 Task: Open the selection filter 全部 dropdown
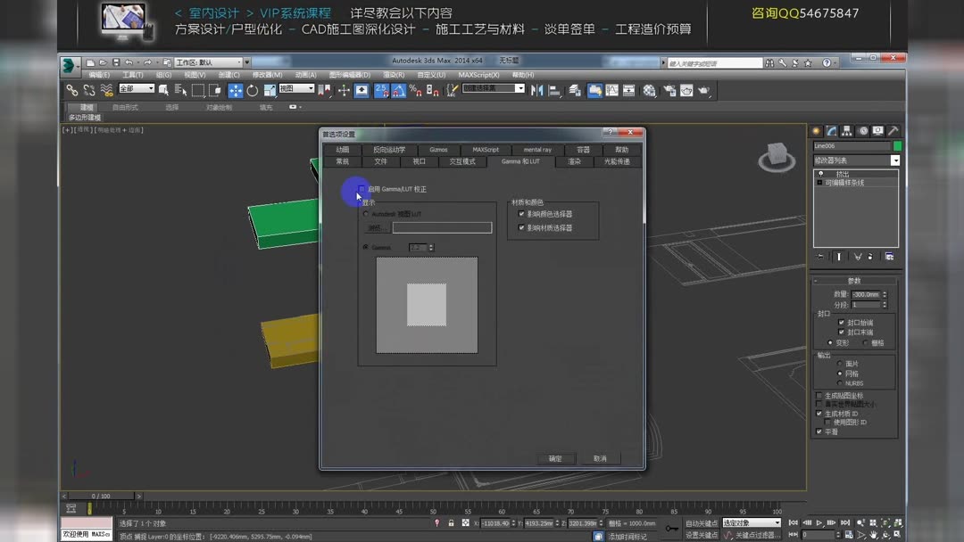pos(137,89)
